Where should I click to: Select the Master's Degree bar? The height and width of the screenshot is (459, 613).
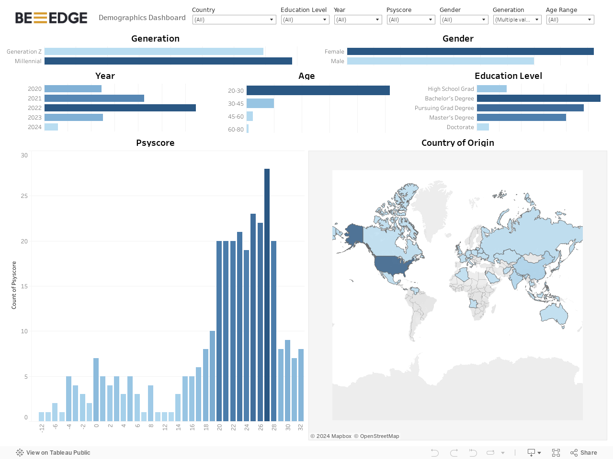point(522,117)
